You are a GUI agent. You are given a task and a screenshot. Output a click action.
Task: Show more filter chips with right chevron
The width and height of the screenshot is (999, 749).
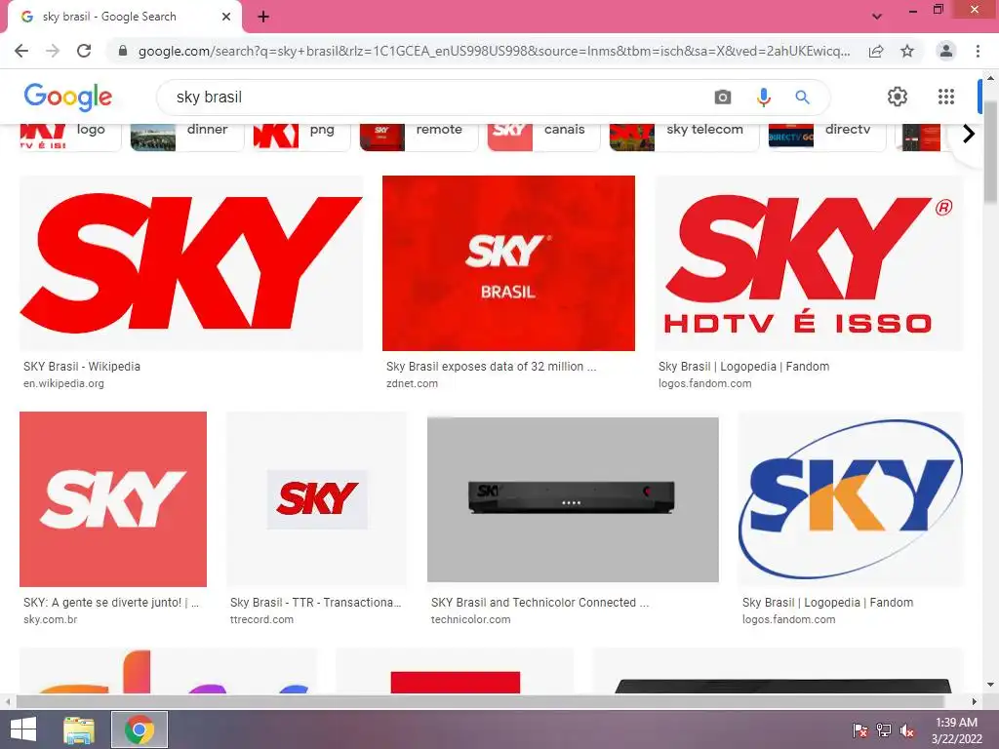(x=969, y=134)
